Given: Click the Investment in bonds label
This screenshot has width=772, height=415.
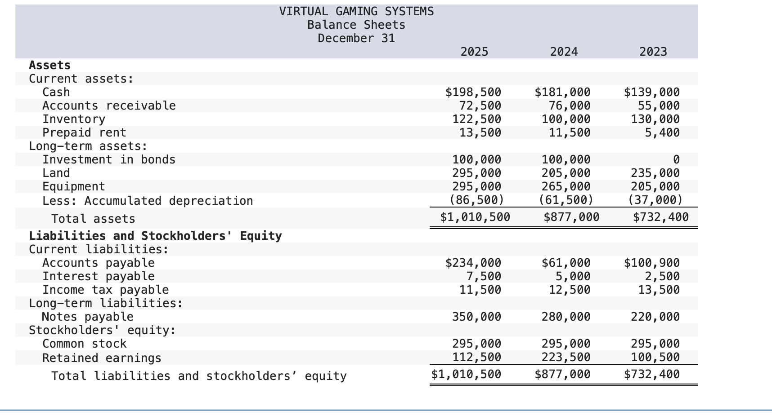Looking at the screenshot, I should click(x=109, y=159).
